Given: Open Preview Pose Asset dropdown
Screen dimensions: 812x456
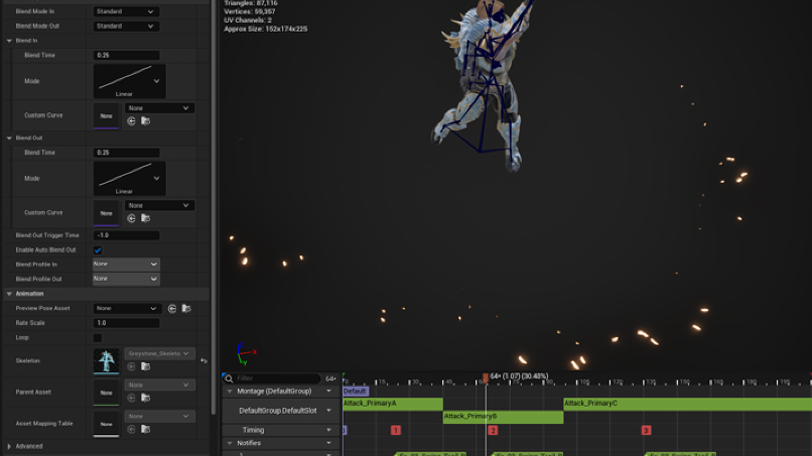Looking at the screenshot, I should coord(127,309).
